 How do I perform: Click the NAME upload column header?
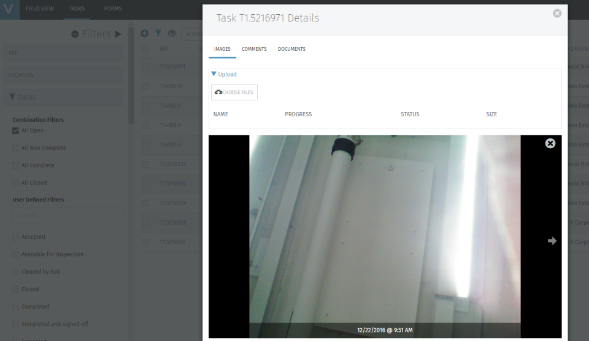(x=220, y=114)
